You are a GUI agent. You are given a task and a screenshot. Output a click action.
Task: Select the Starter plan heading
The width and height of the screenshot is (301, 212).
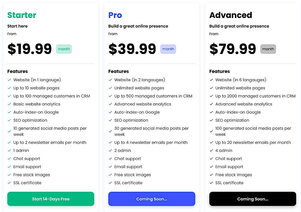click(21, 15)
